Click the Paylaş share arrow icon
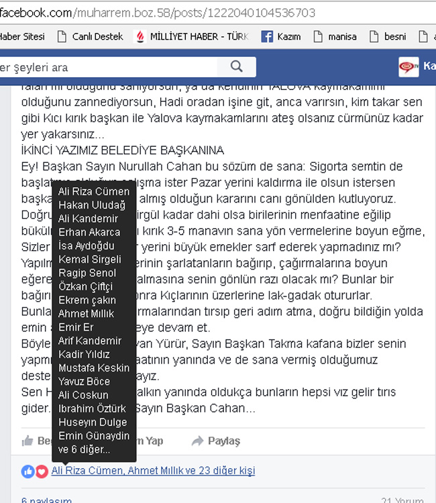Image resolution: width=436 pixels, height=503 pixels. (x=198, y=441)
